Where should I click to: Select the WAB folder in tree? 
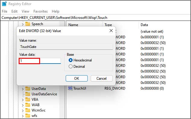[x=36, y=105]
